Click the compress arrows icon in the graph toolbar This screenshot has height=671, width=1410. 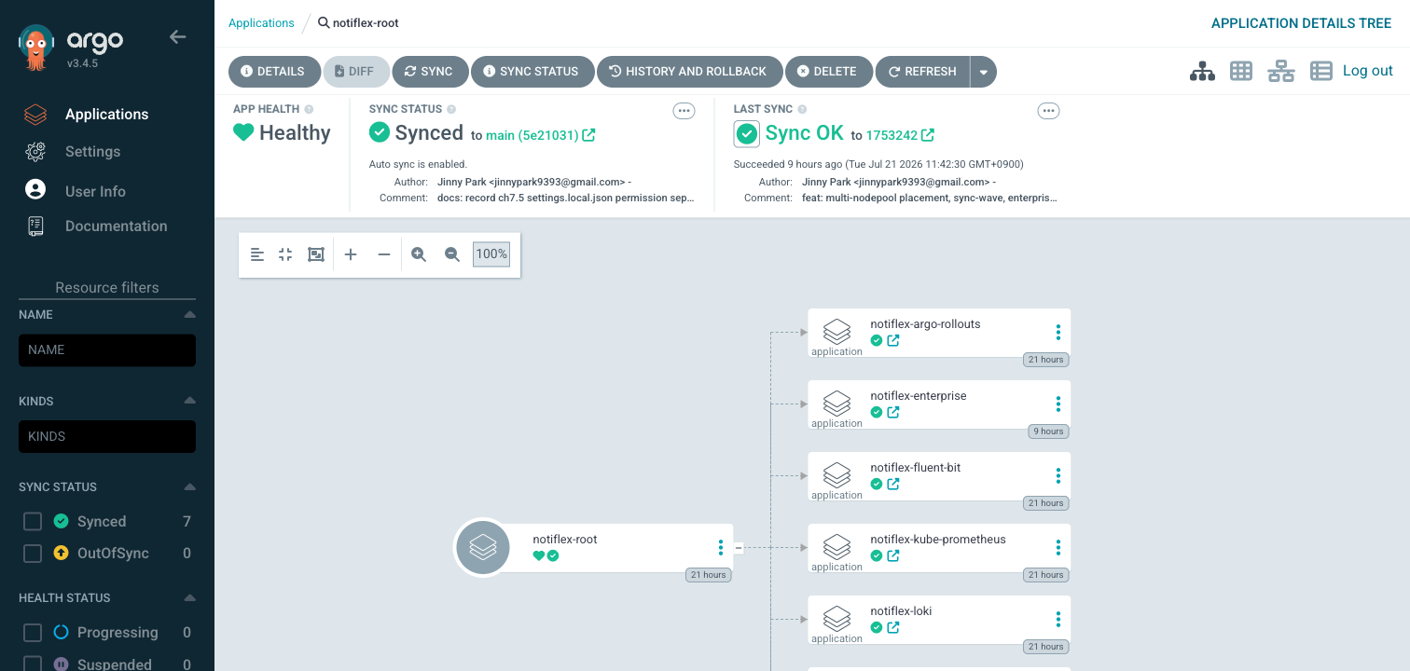pyautogui.click(x=286, y=254)
